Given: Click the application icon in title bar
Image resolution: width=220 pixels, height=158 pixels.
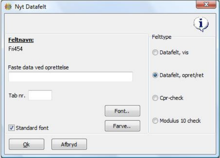Looking at the screenshot, I should pyautogui.click(x=8, y=6).
